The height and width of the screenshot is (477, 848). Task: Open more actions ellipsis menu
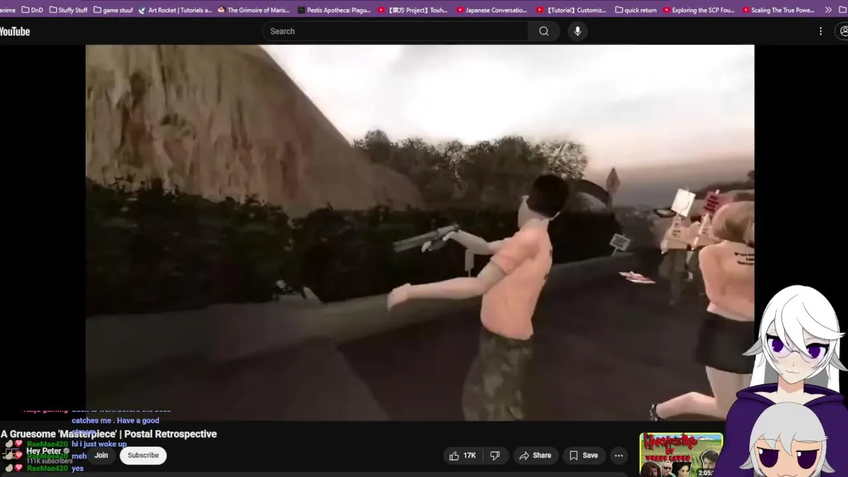[619, 455]
